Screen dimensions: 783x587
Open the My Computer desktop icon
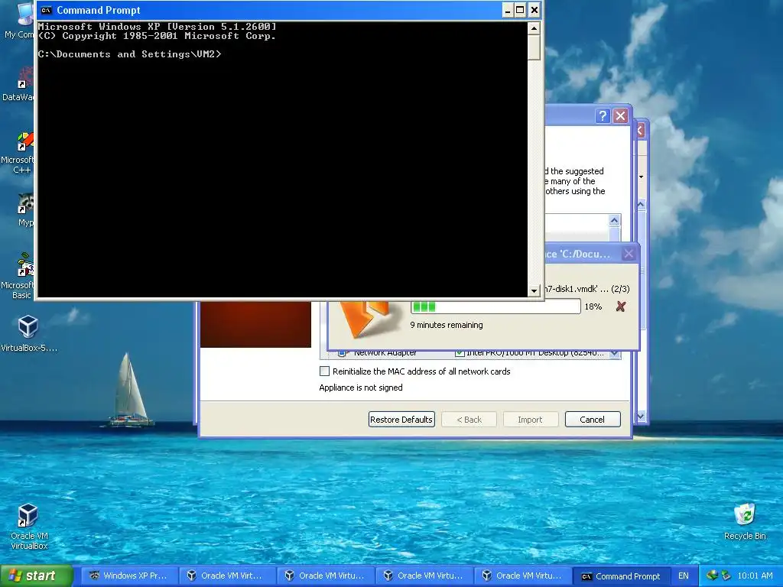[x=21, y=21]
